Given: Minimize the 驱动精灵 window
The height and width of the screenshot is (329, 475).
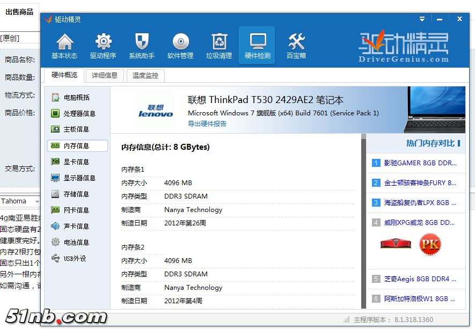Looking at the screenshot, I should pos(440,19).
